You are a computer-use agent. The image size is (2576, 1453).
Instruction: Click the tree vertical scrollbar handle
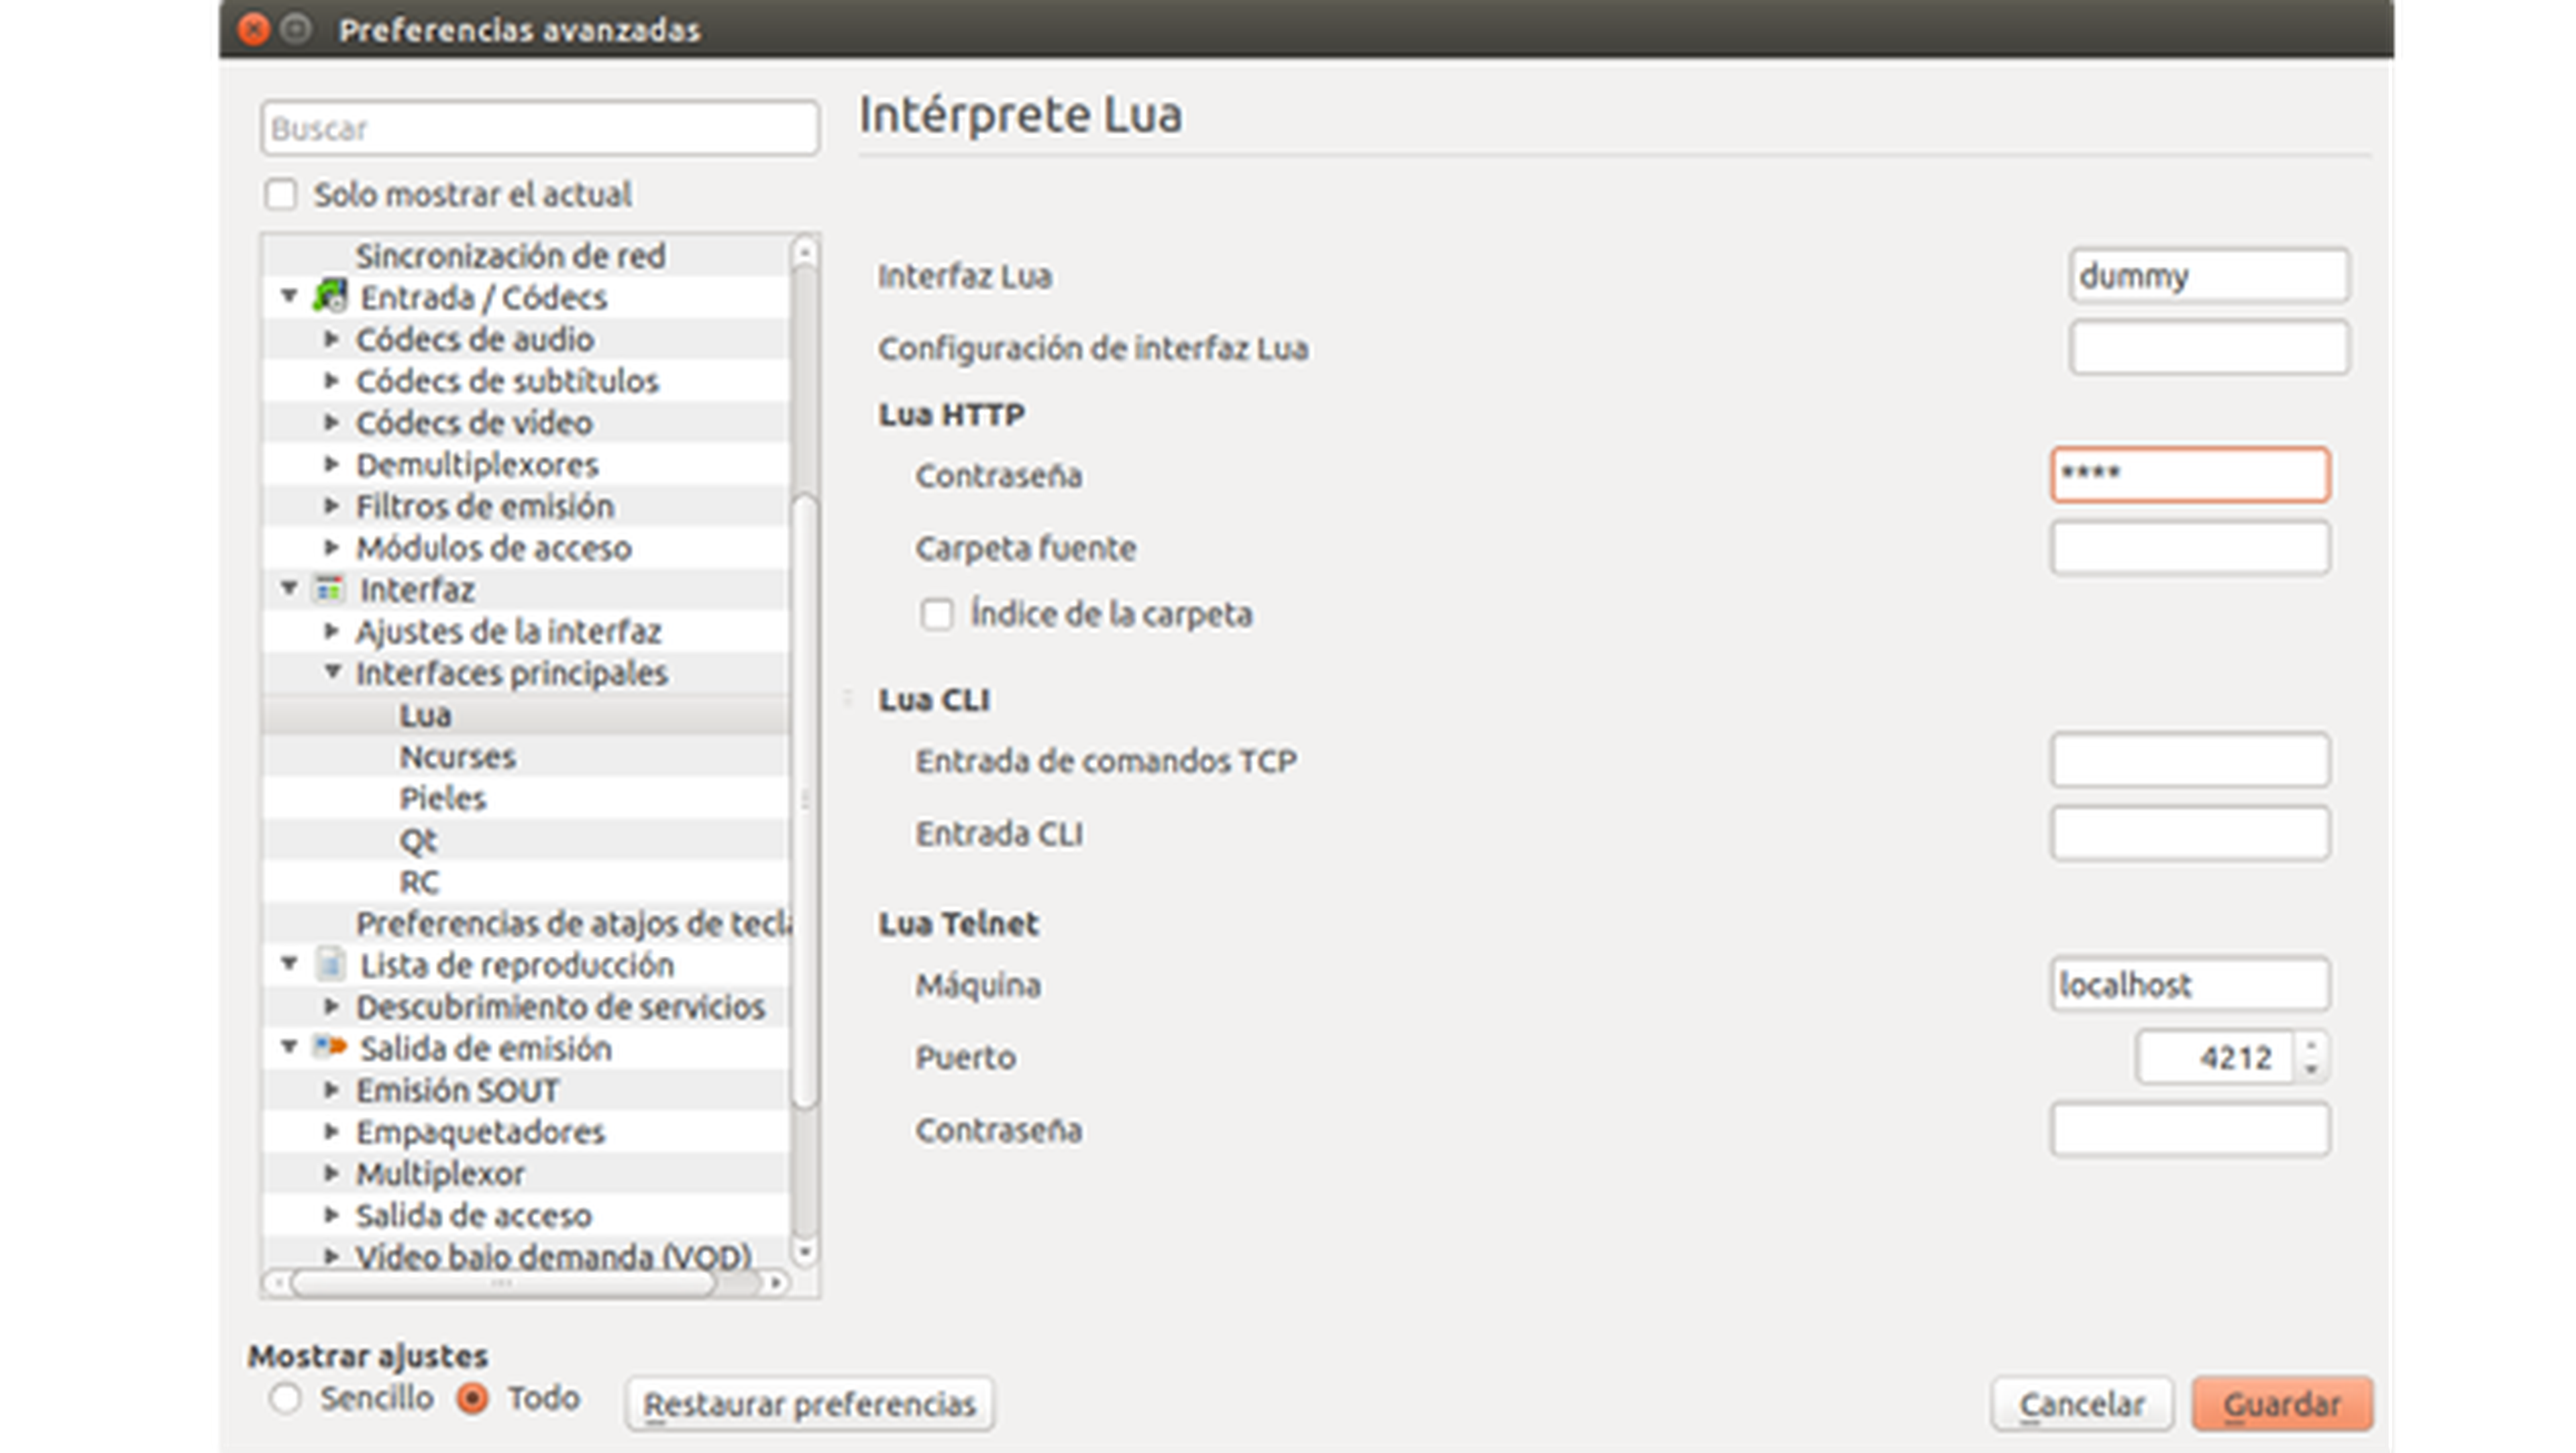click(805, 800)
